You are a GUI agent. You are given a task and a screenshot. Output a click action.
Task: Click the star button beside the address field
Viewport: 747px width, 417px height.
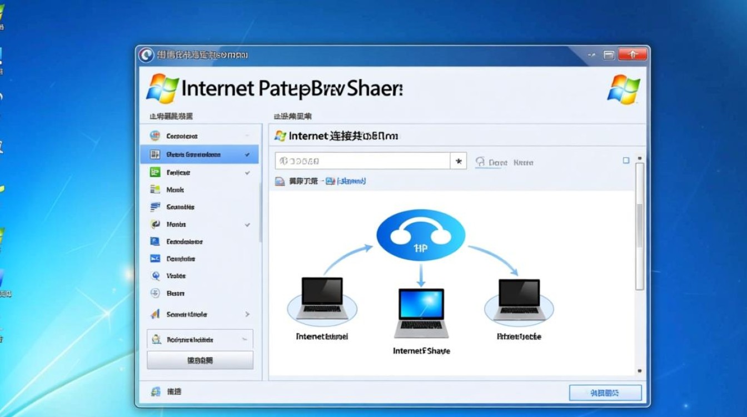click(x=458, y=161)
